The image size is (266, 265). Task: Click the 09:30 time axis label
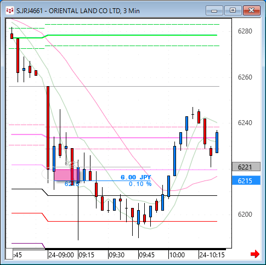[x=117, y=255]
